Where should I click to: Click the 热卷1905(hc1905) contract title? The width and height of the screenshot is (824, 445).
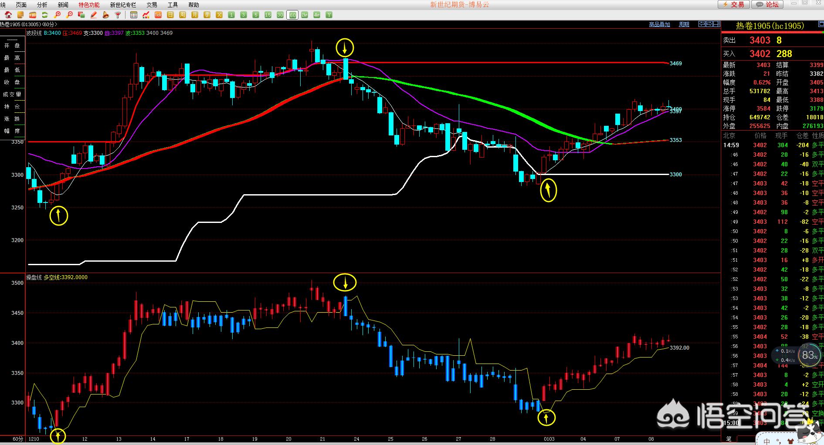click(x=770, y=26)
